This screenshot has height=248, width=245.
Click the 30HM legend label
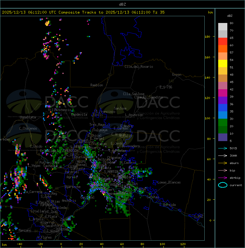[233, 156]
